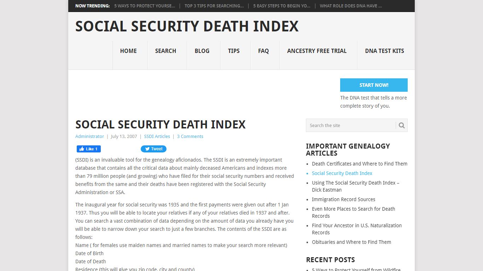Image resolution: width=483 pixels, height=271 pixels.
Task: Open recent post 5 Ways to Protect Yourself from Wildfire
Action: tap(356, 270)
